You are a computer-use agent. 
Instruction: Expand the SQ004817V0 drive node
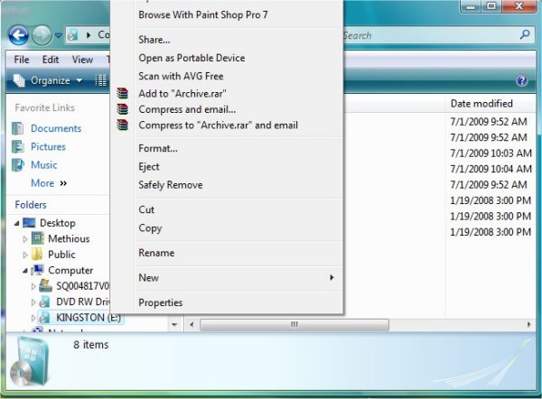33,286
